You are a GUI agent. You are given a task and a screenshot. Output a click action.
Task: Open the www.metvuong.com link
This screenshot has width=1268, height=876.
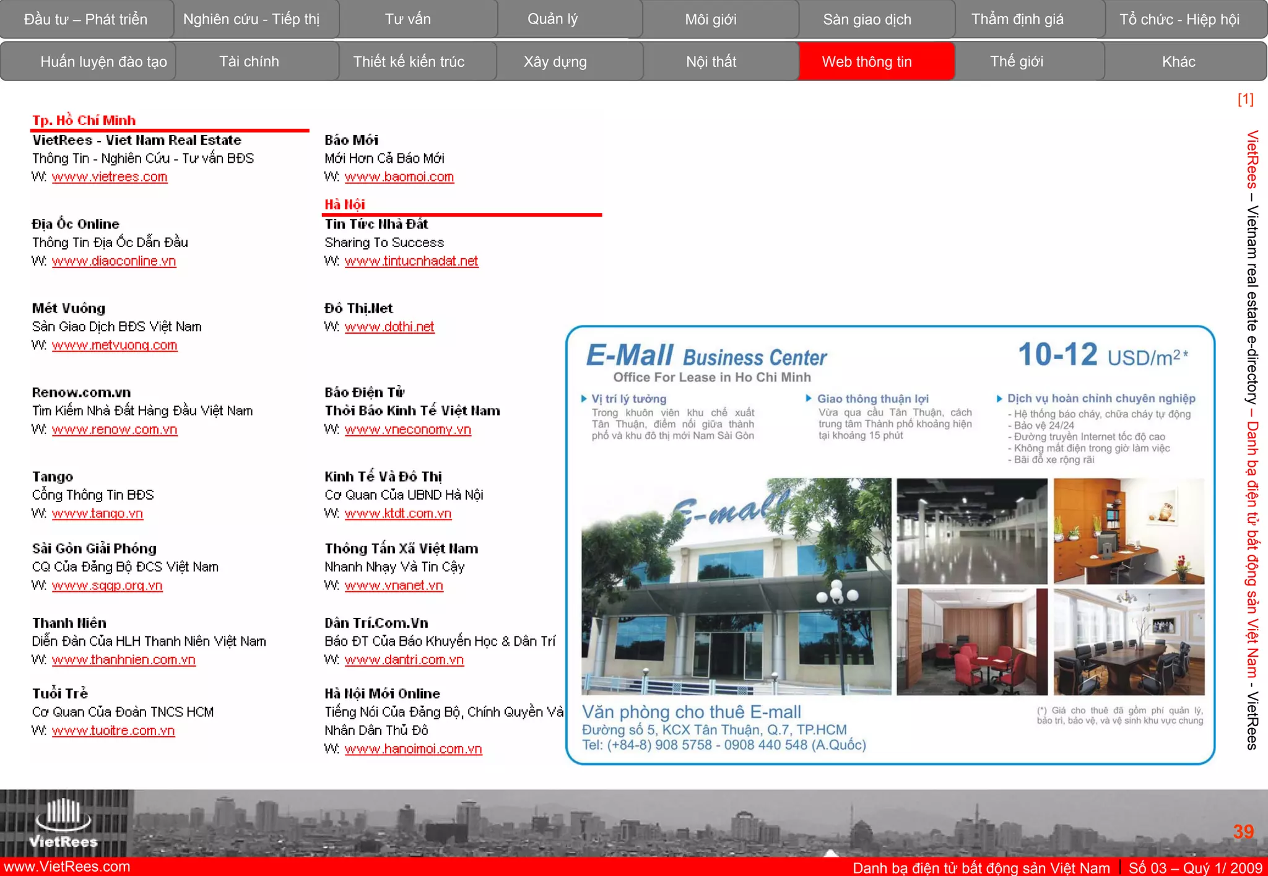click(115, 345)
